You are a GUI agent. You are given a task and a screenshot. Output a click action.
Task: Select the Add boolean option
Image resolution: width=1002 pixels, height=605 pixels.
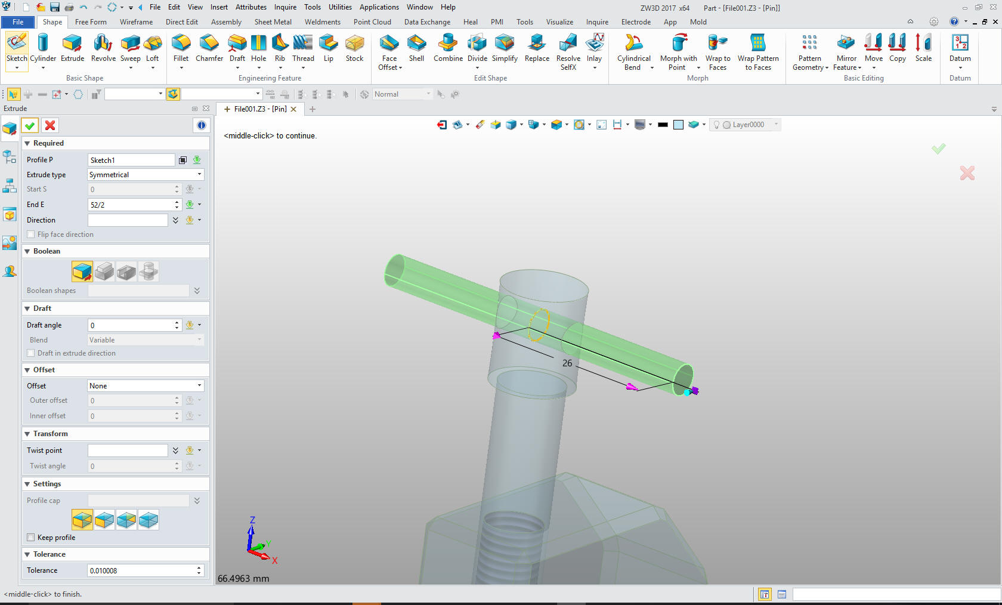click(104, 271)
